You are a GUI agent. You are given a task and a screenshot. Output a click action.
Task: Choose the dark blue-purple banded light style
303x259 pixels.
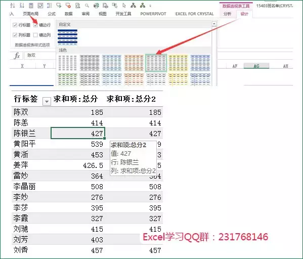pyautogui.click(x=200, y=63)
